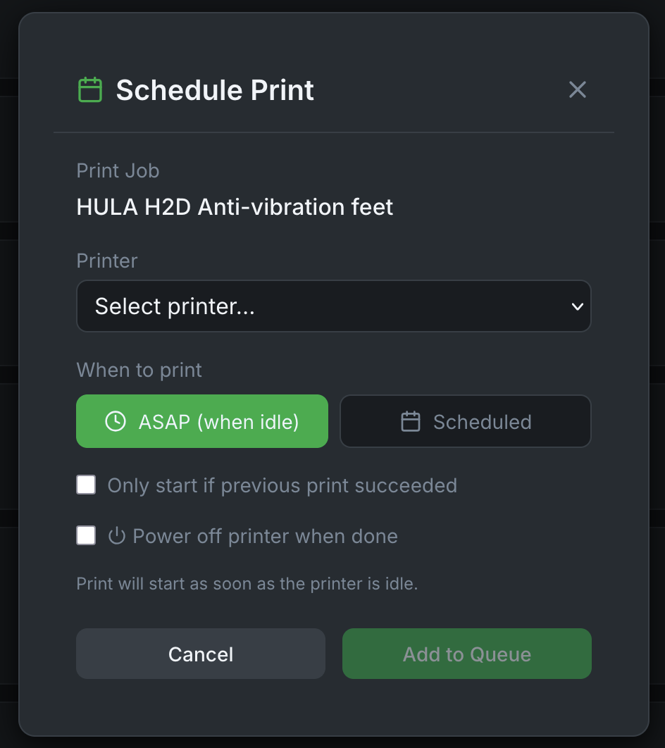Click the chevron on the printer selector
This screenshot has height=748, width=665.
pyautogui.click(x=578, y=306)
